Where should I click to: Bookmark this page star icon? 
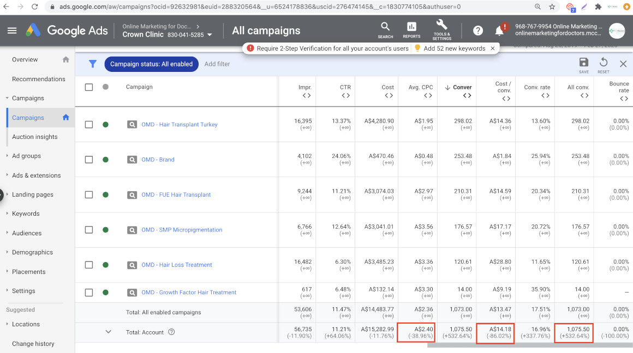click(552, 7)
